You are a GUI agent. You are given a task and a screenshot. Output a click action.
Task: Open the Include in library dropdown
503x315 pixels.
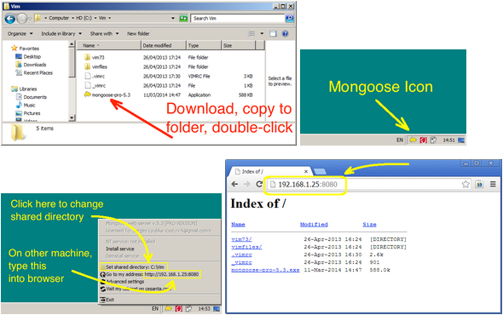(61, 34)
